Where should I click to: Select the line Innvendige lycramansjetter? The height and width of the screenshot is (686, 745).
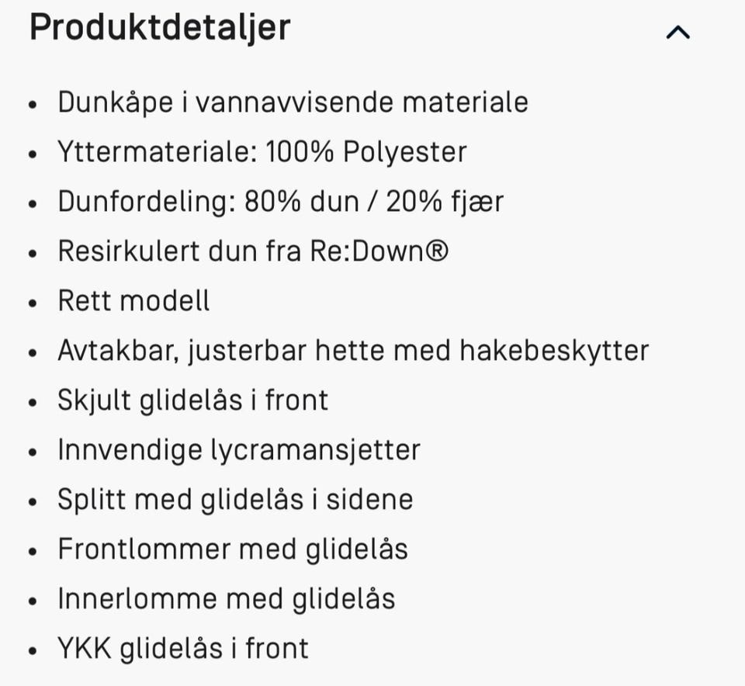click(x=238, y=450)
